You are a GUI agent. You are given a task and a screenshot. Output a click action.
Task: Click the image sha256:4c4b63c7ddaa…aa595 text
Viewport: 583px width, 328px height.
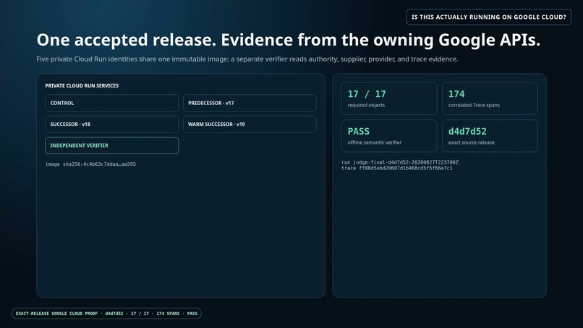point(90,164)
